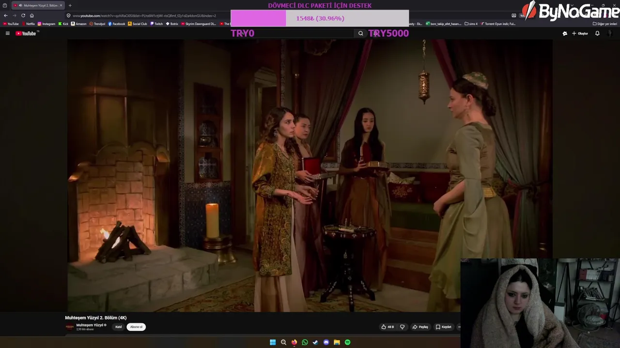Like the video with thumbs up
Screen dimensions: 620x348
(387, 327)
